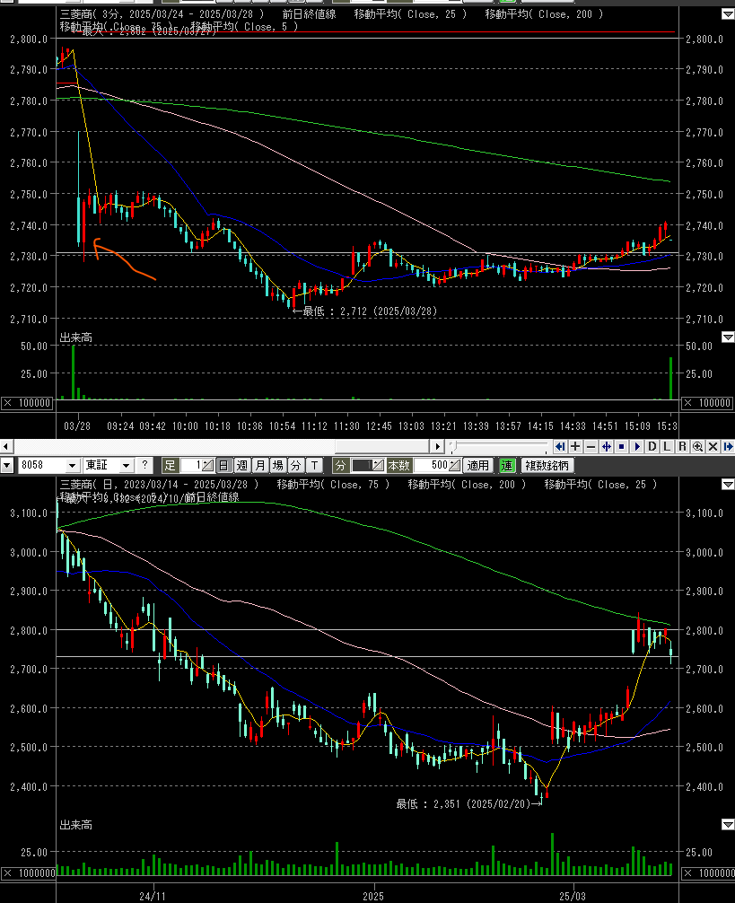The image size is (735, 903).
Task: Click 移動平均( Close, 200 ) legend top chart
Action: coord(544,13)
